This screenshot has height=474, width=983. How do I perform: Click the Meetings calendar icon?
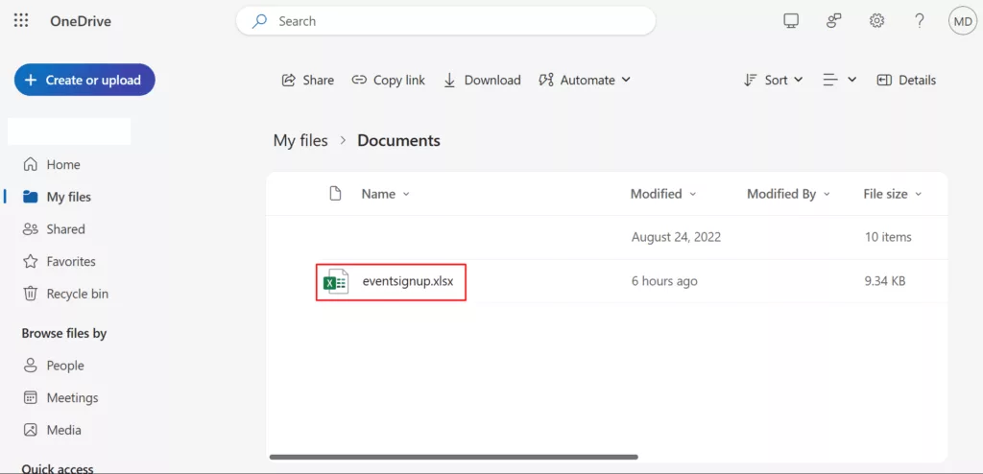30,398
